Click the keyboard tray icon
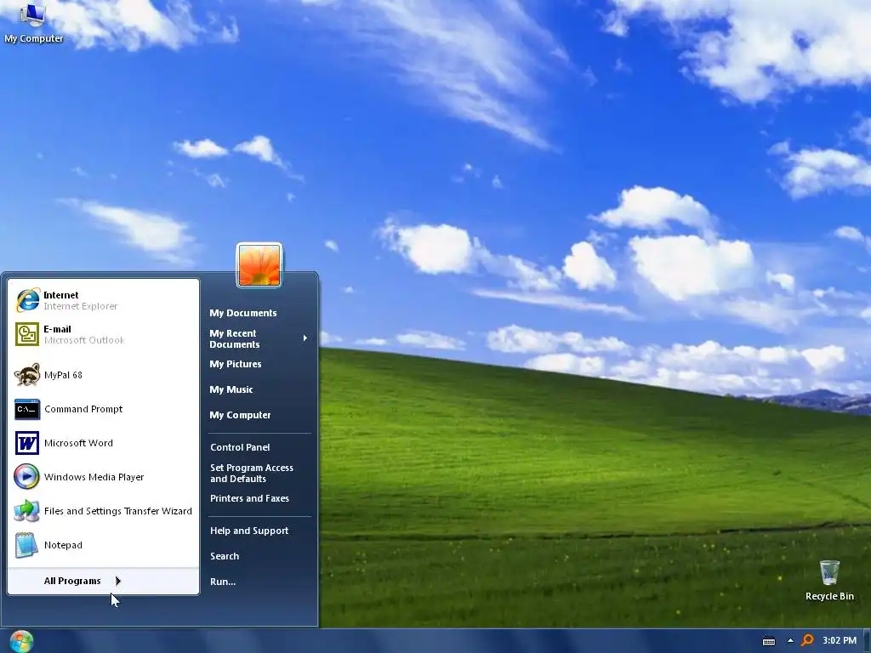 769,641
